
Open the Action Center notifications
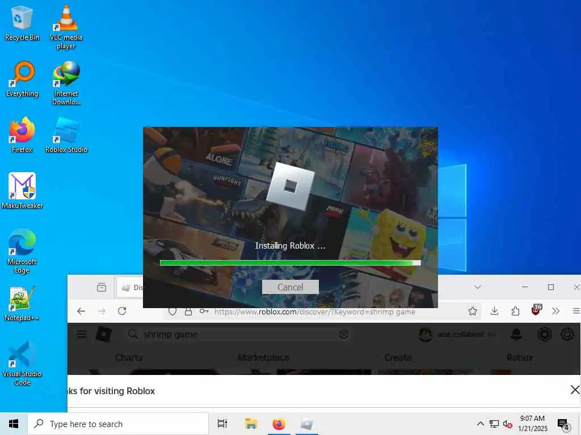(563, 425)
